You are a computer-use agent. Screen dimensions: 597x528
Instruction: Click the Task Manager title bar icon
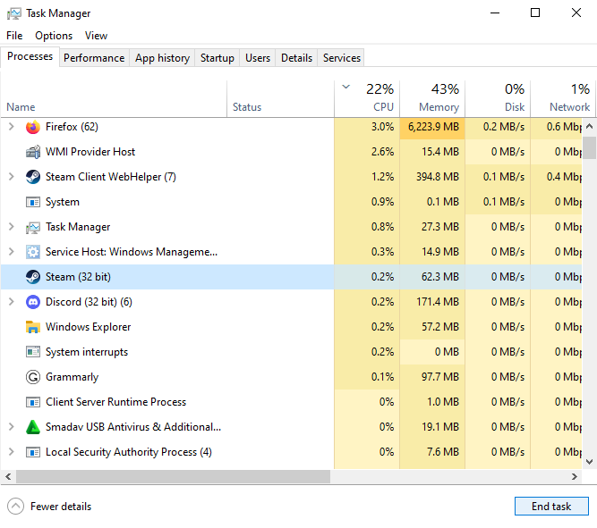(14, 13)
